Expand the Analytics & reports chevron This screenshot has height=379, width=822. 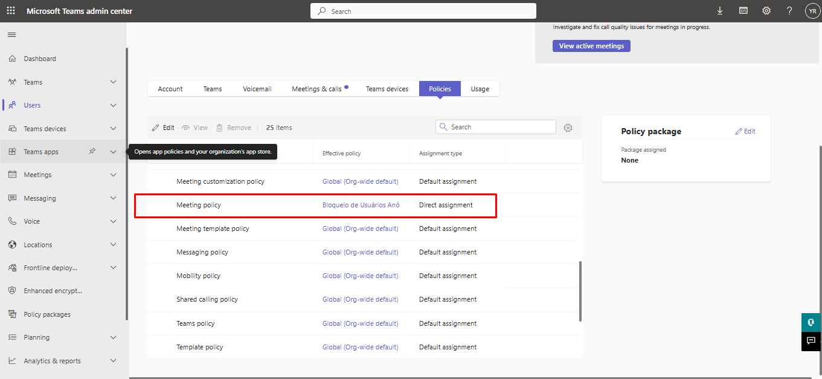coord(113,361)
